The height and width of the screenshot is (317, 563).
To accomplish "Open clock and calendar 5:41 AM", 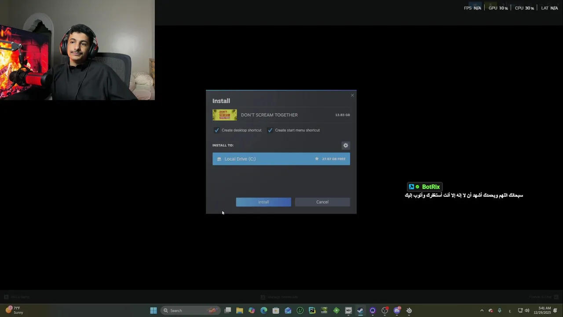I will point(542,310).
